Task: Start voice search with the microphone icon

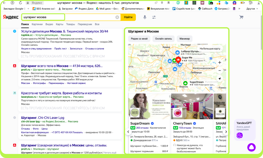Action: (x=145, y=17)
